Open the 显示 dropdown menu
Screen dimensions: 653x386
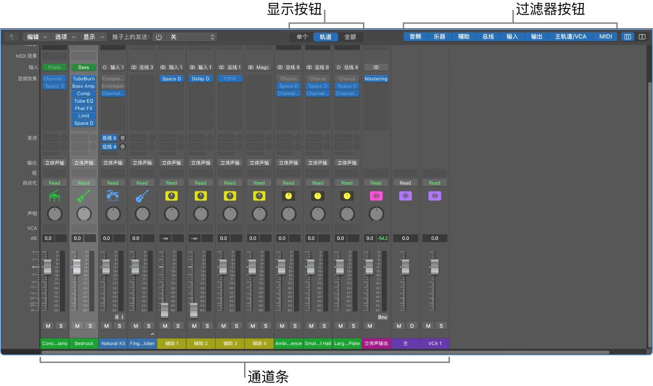94,37
